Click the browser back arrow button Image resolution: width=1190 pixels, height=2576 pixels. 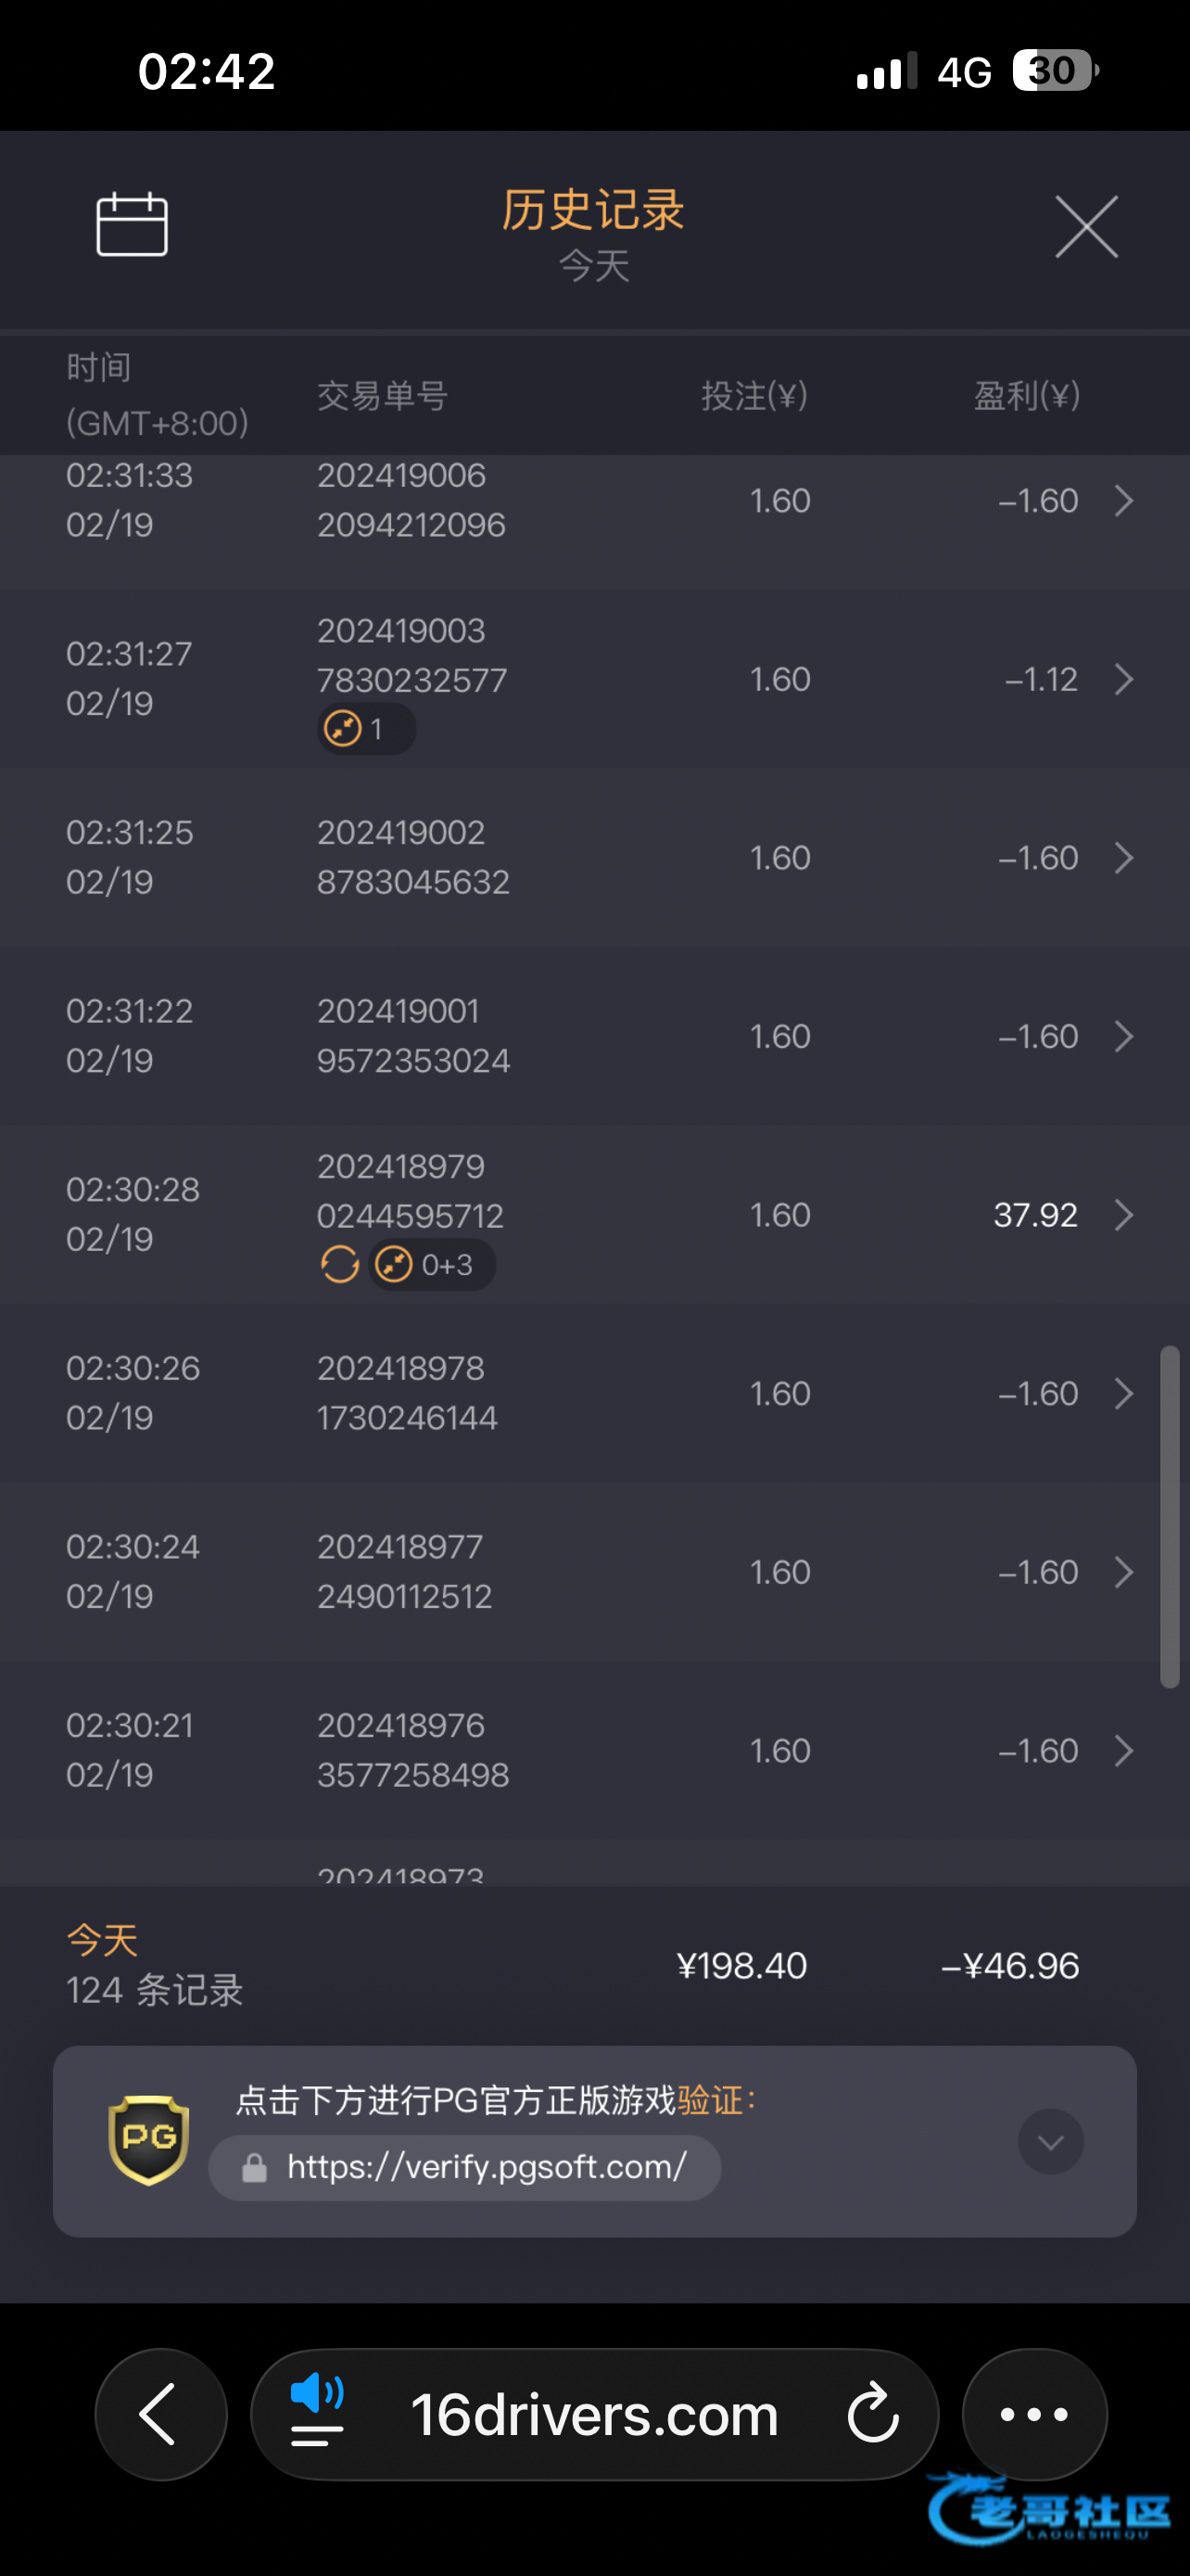click(159, 2414)
